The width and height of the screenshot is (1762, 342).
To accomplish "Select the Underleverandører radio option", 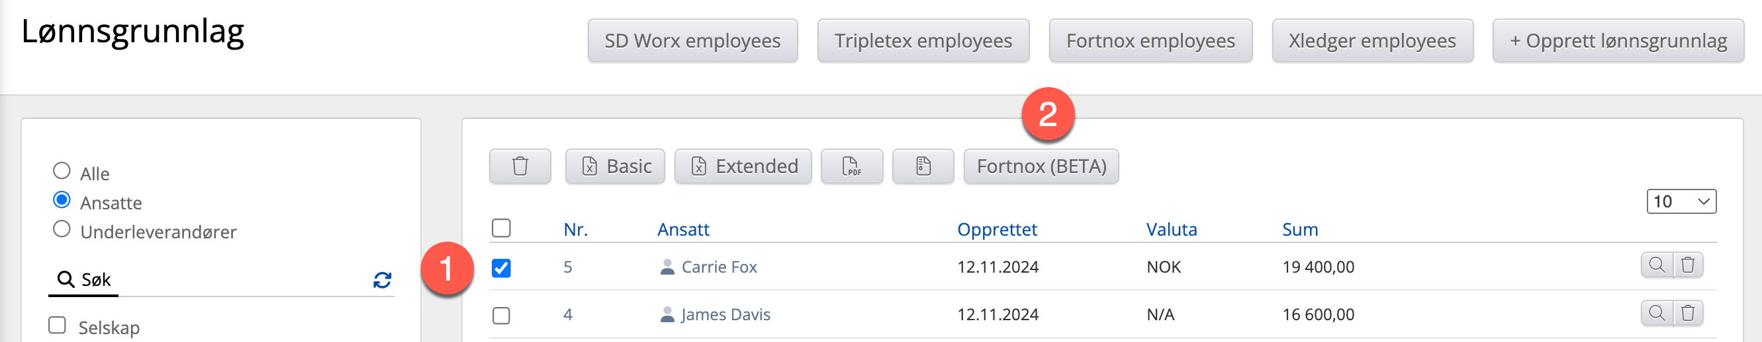I will pos(62,229).
